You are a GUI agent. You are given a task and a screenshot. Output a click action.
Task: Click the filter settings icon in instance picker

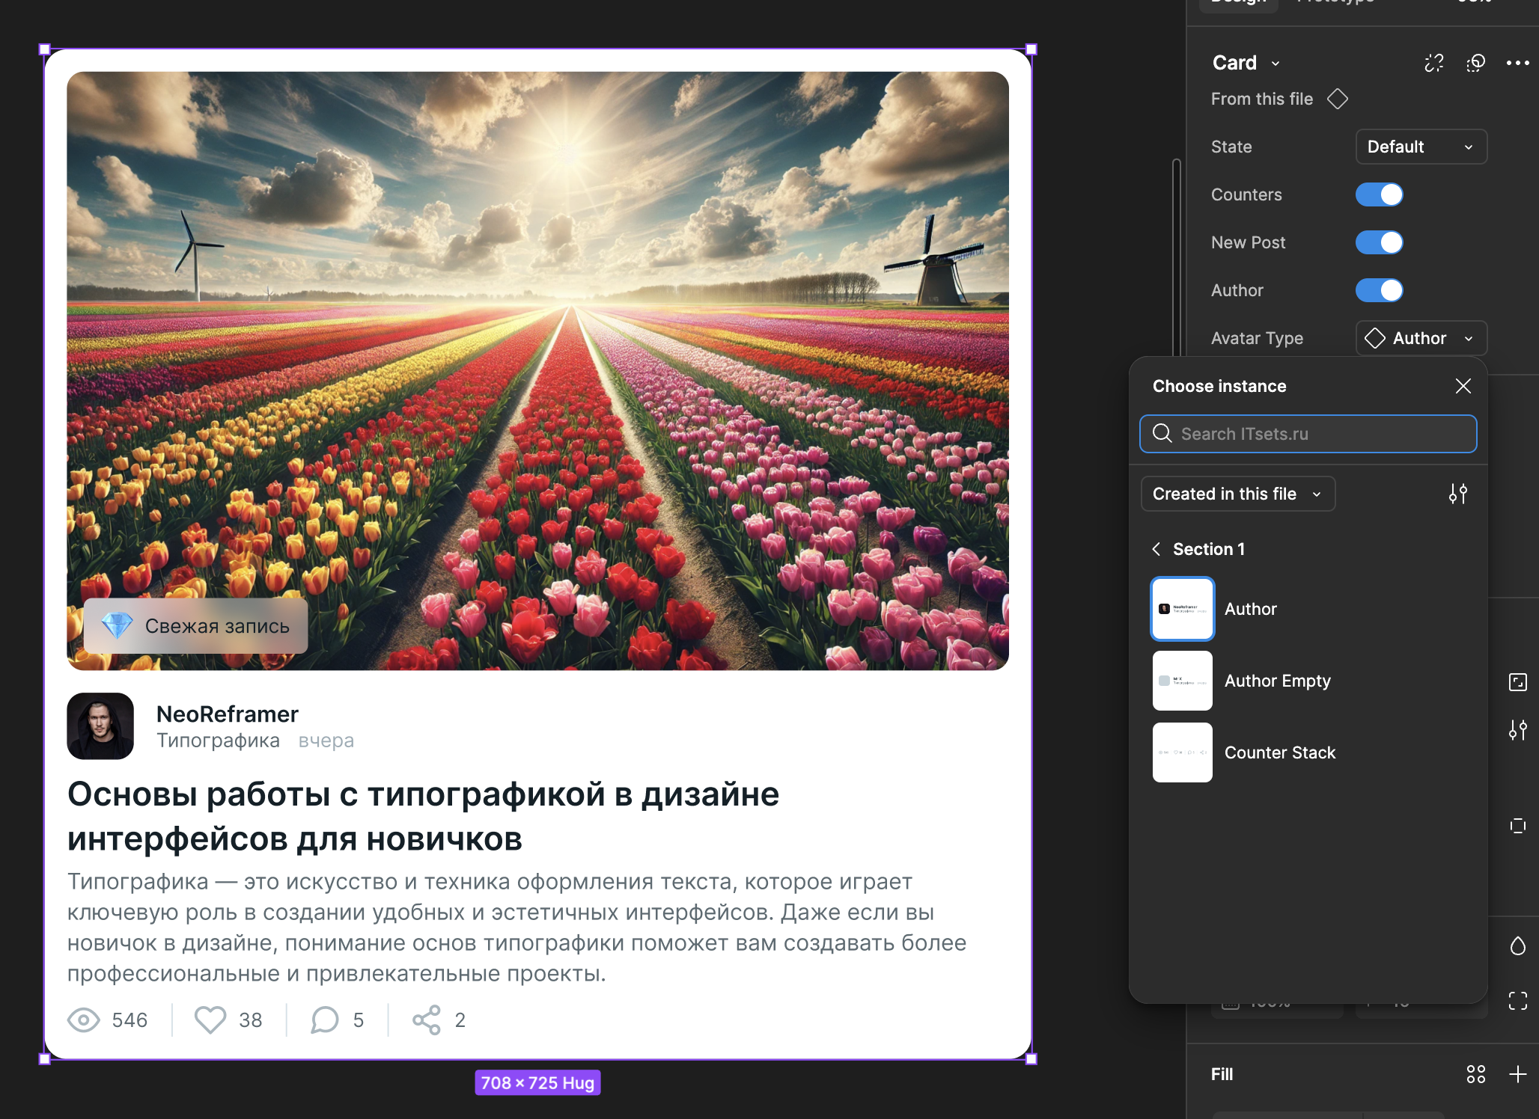point(1457,494)
